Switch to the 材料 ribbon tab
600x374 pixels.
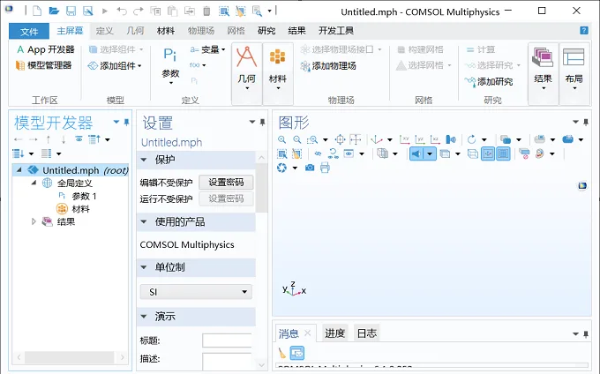166,31
